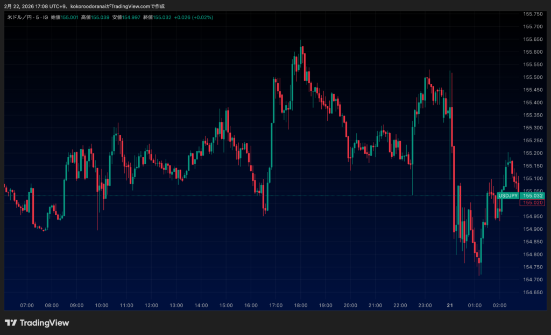Click the 18:00 label on time axis

pos(300,305)
